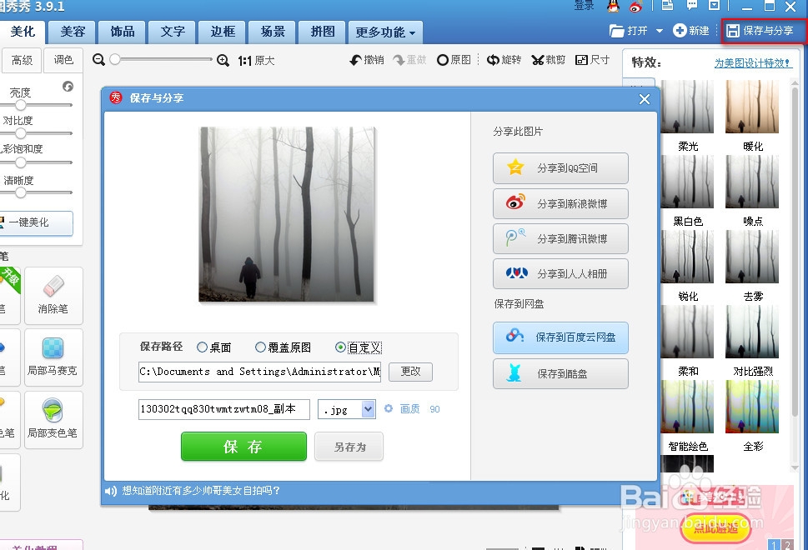Screen dimensions: 808x550
Task: Expand the dropdown arrow next to 打开
Action: click(x=659, y=31)
